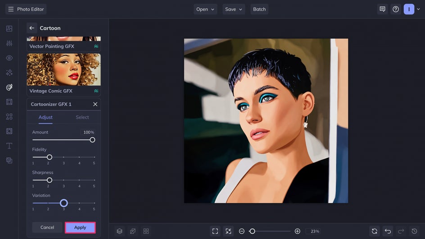The height and width of the screenshot is (239, 425).
Task: Click the zoom level slider handle
Action: [252, 231]
